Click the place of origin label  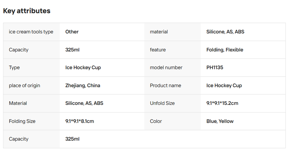coord(24,85)
